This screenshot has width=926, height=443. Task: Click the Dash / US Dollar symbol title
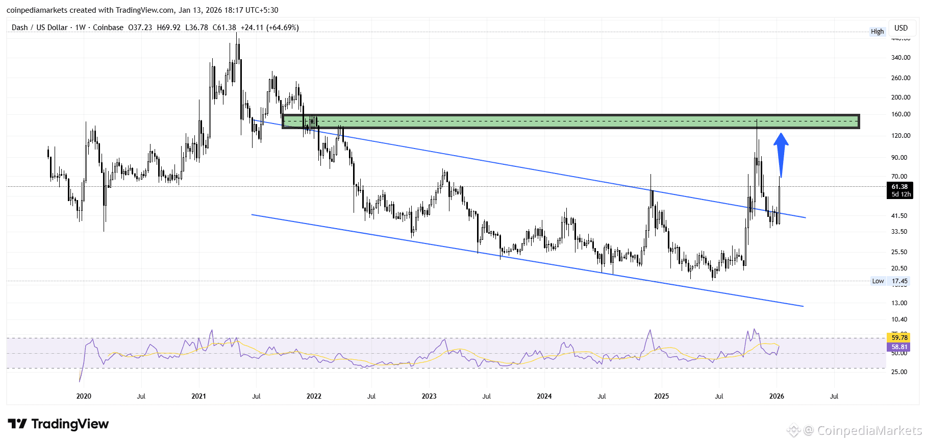[x=40, y=28]
